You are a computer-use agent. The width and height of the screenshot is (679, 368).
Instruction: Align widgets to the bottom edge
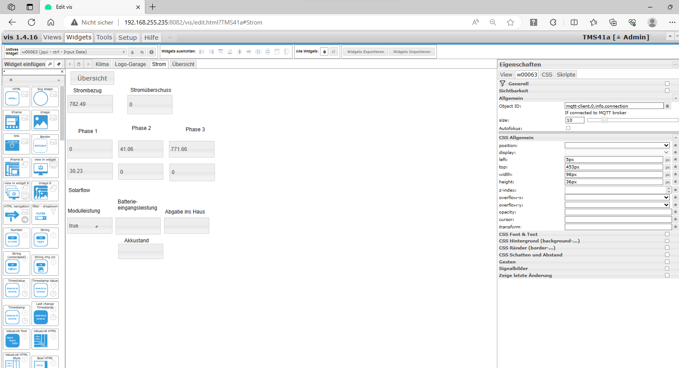pyautogui.click(x=230, y=52)
